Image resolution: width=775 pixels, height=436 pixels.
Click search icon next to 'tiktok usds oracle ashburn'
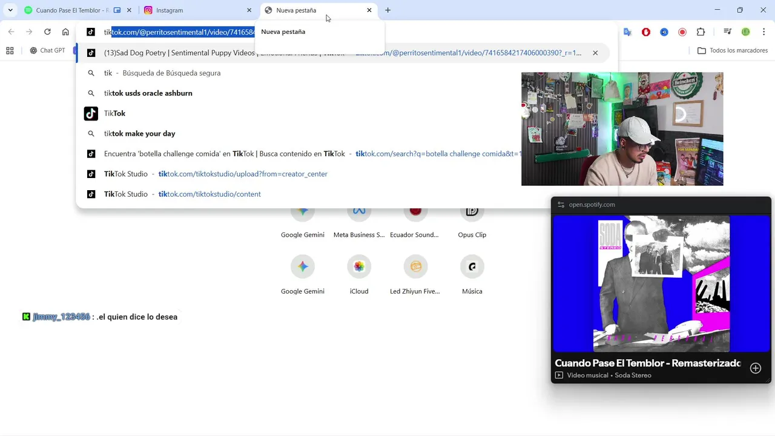pyautogui.click(x=91, y=93)
